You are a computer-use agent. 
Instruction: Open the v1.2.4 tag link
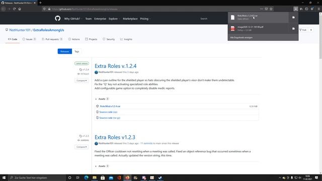84,69
